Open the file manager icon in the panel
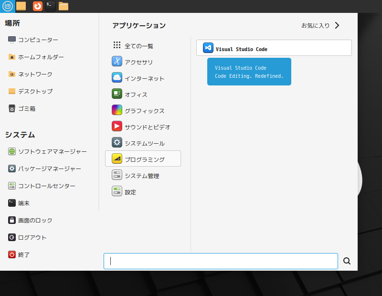This screenshot has width=382, height=296. click(64, 6)
